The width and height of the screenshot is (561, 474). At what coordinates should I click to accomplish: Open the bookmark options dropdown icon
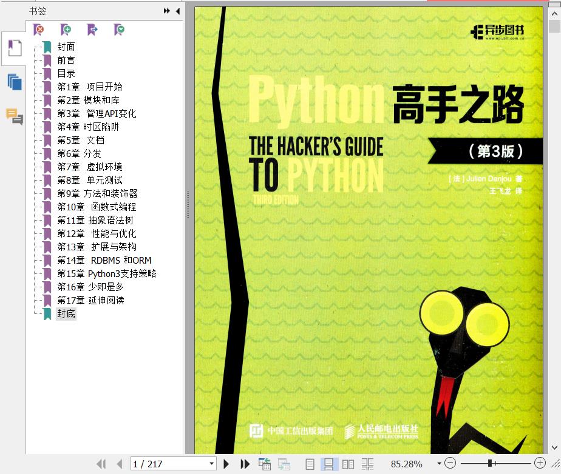click(119, 29)
